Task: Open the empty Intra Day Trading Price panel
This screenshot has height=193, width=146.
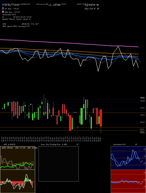Action: 58,164
